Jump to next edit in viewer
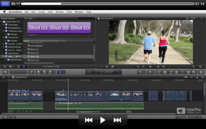Screen dimensions: 206x129 pyautogui.click(x=164, y=67)
